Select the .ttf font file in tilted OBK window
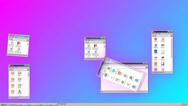Viewport: 188px width, 106px height. click(11, 49)
